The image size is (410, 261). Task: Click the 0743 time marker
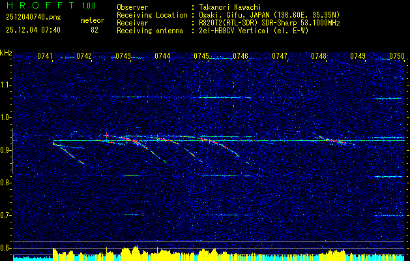(123, 56)
